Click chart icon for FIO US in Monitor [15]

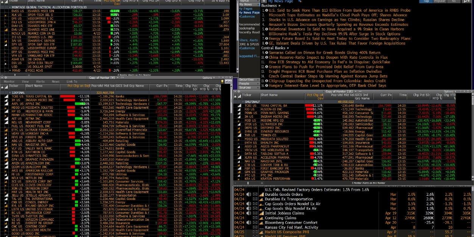pyautogui.click(x=239, y=109)
